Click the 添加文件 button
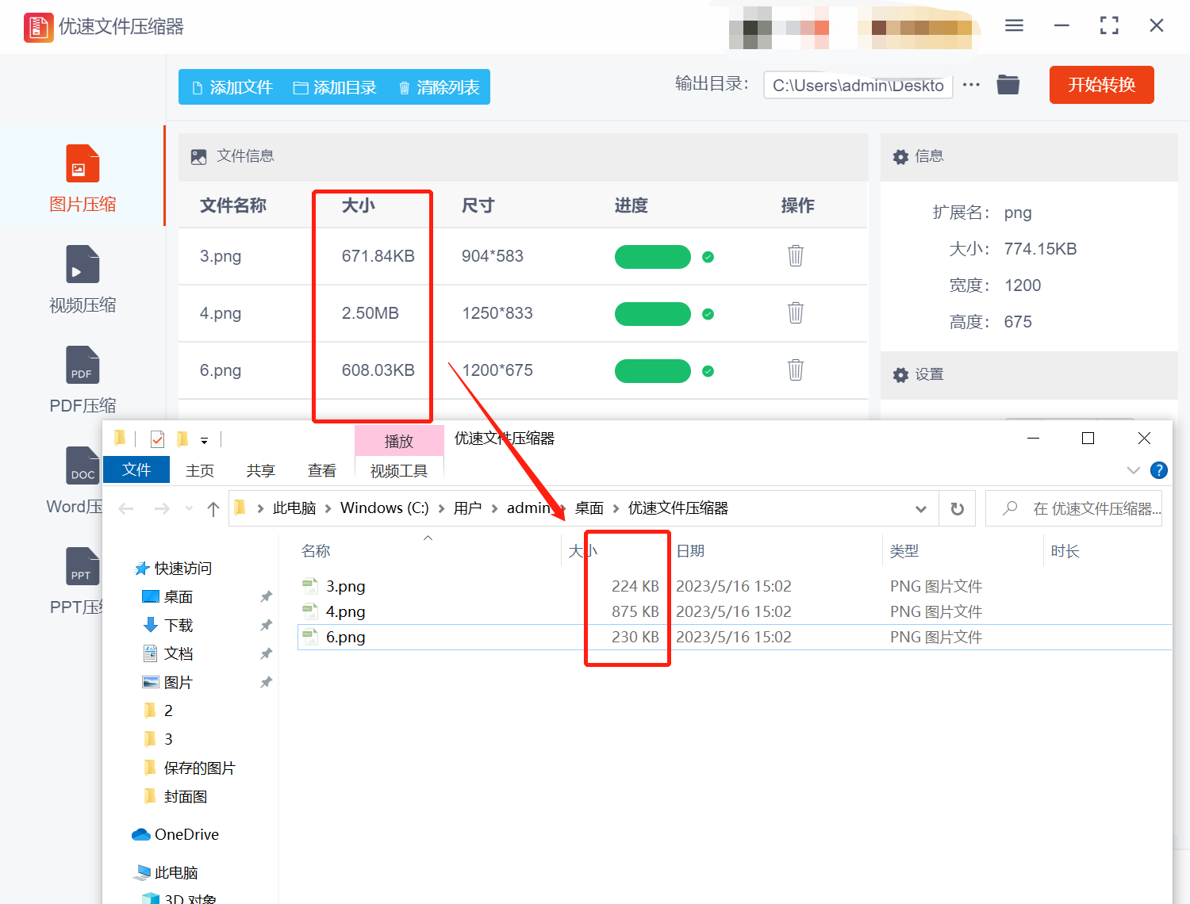Image resolution: width=1190 pixels, height=904 pixels. (232, 87)
